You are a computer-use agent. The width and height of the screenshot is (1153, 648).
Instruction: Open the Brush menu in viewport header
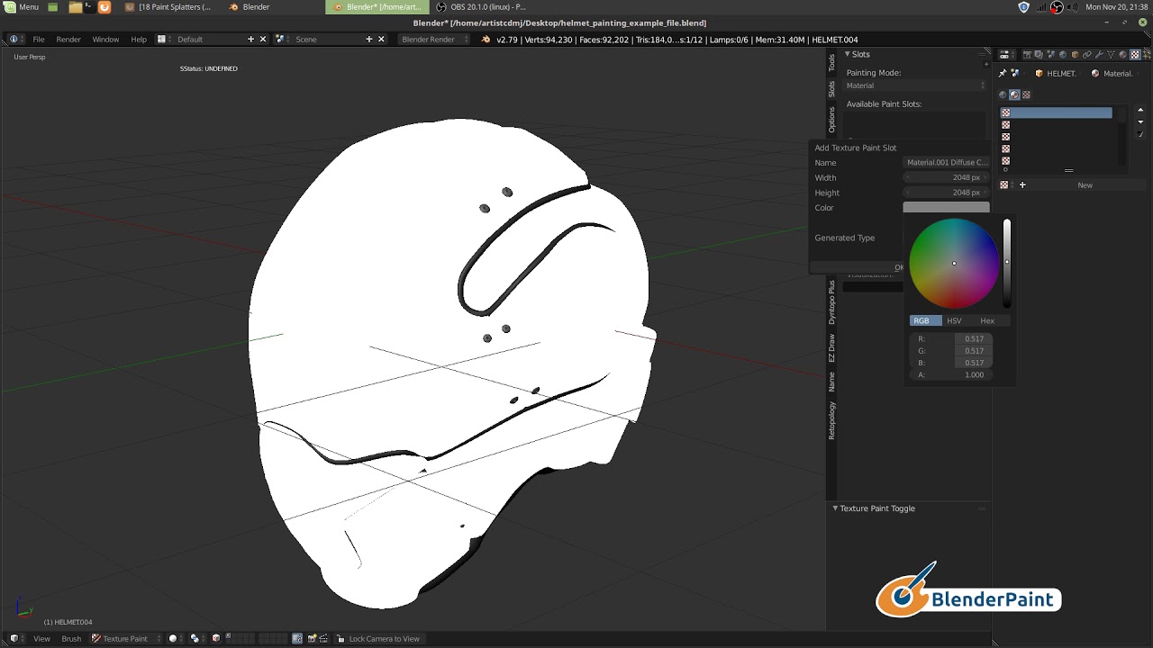pyautogui.click(x=71, y=639)
